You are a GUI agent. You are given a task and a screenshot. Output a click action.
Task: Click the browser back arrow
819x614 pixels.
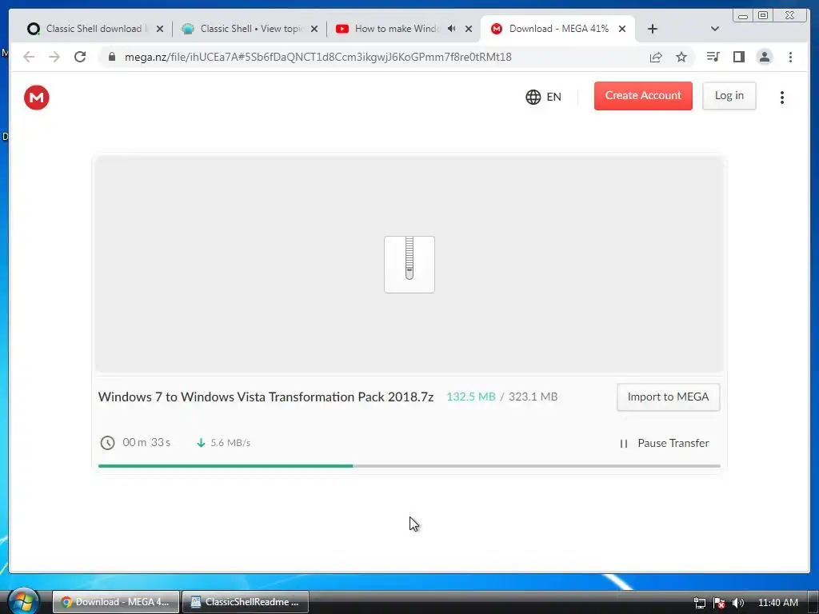pyautogui.click(x=29, y=57)
